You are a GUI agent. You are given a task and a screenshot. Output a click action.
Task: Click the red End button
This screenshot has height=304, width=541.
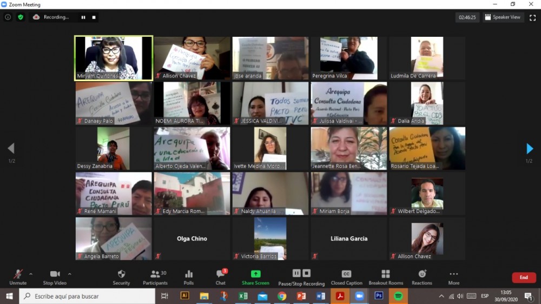pyautogui.click(x=523, y=277)
